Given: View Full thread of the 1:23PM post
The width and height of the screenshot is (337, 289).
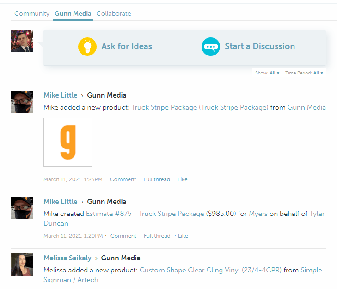Looking at the screenshot, I should pos(157,179).
